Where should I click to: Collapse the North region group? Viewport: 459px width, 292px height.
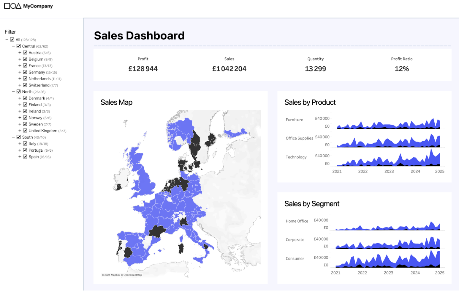pyautogui.click(x=13, y=92)
